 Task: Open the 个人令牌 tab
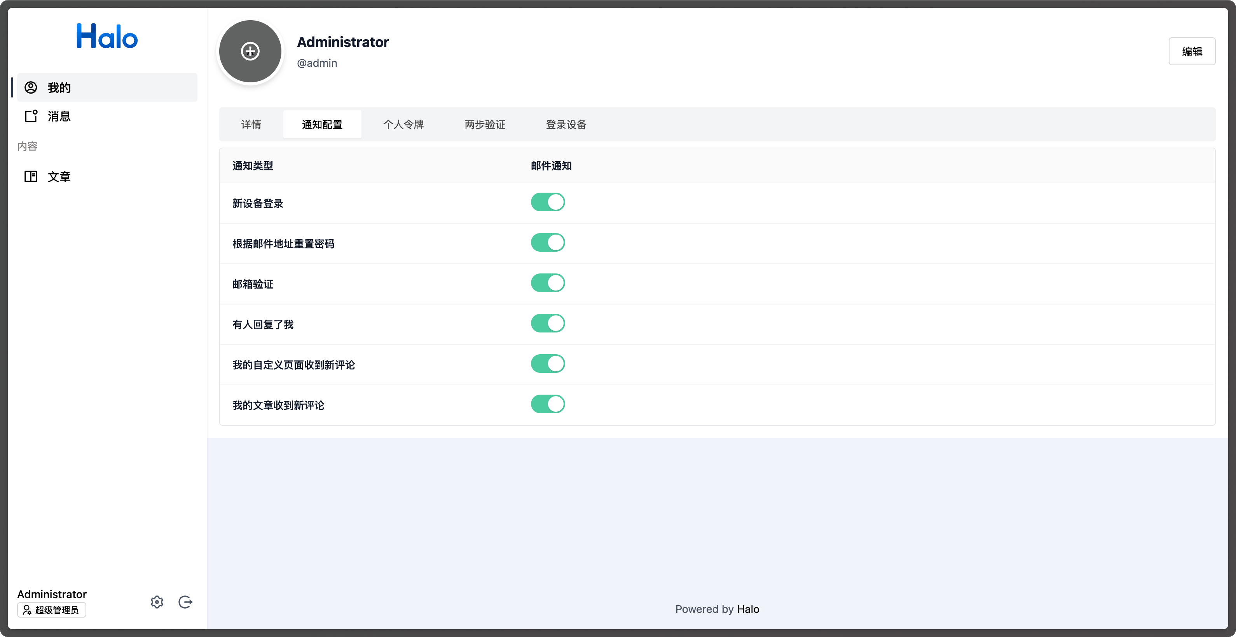pyautogui.click(x=403, y=125)
